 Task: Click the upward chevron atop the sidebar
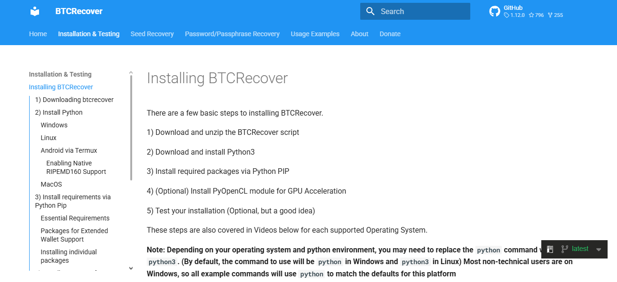point(131,73)
